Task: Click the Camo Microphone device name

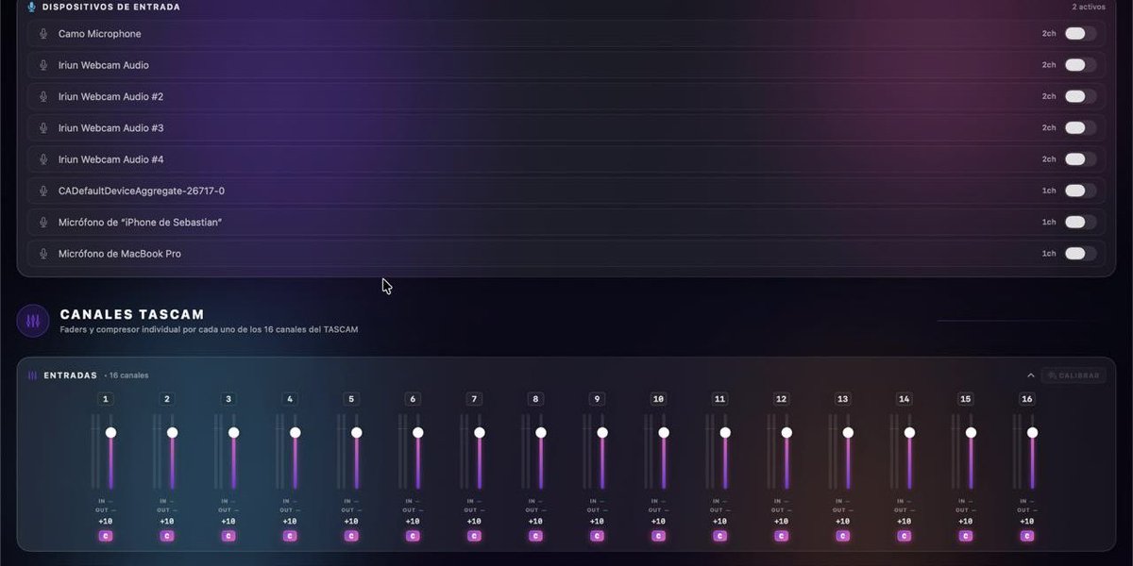Action: point(100,34)
